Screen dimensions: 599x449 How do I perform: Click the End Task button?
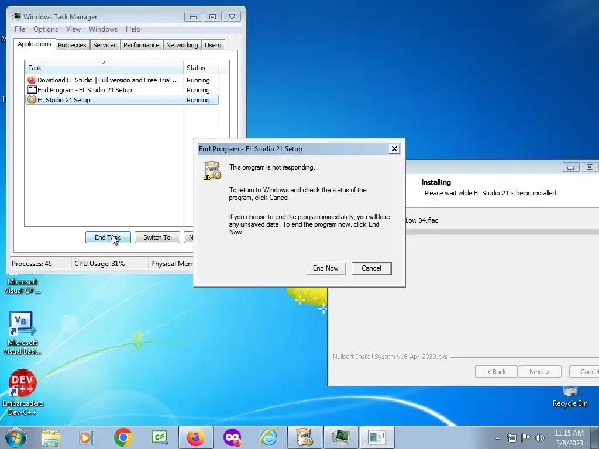pyautogui.click(x=108, y=237)
